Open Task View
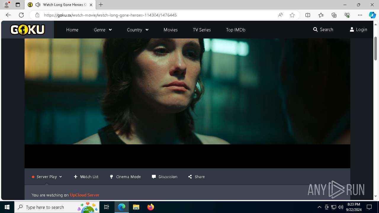 click(107, 207)
